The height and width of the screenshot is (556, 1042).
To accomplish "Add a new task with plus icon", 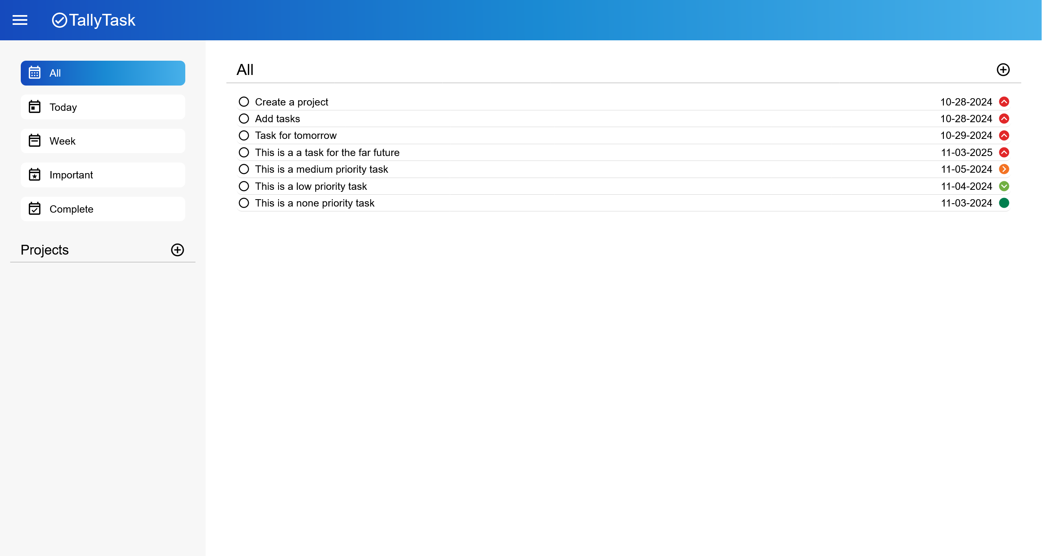I will (1003, 70).
